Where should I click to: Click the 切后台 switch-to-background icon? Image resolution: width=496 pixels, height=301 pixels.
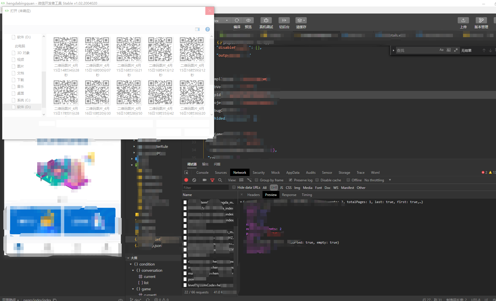click(284, 20)
